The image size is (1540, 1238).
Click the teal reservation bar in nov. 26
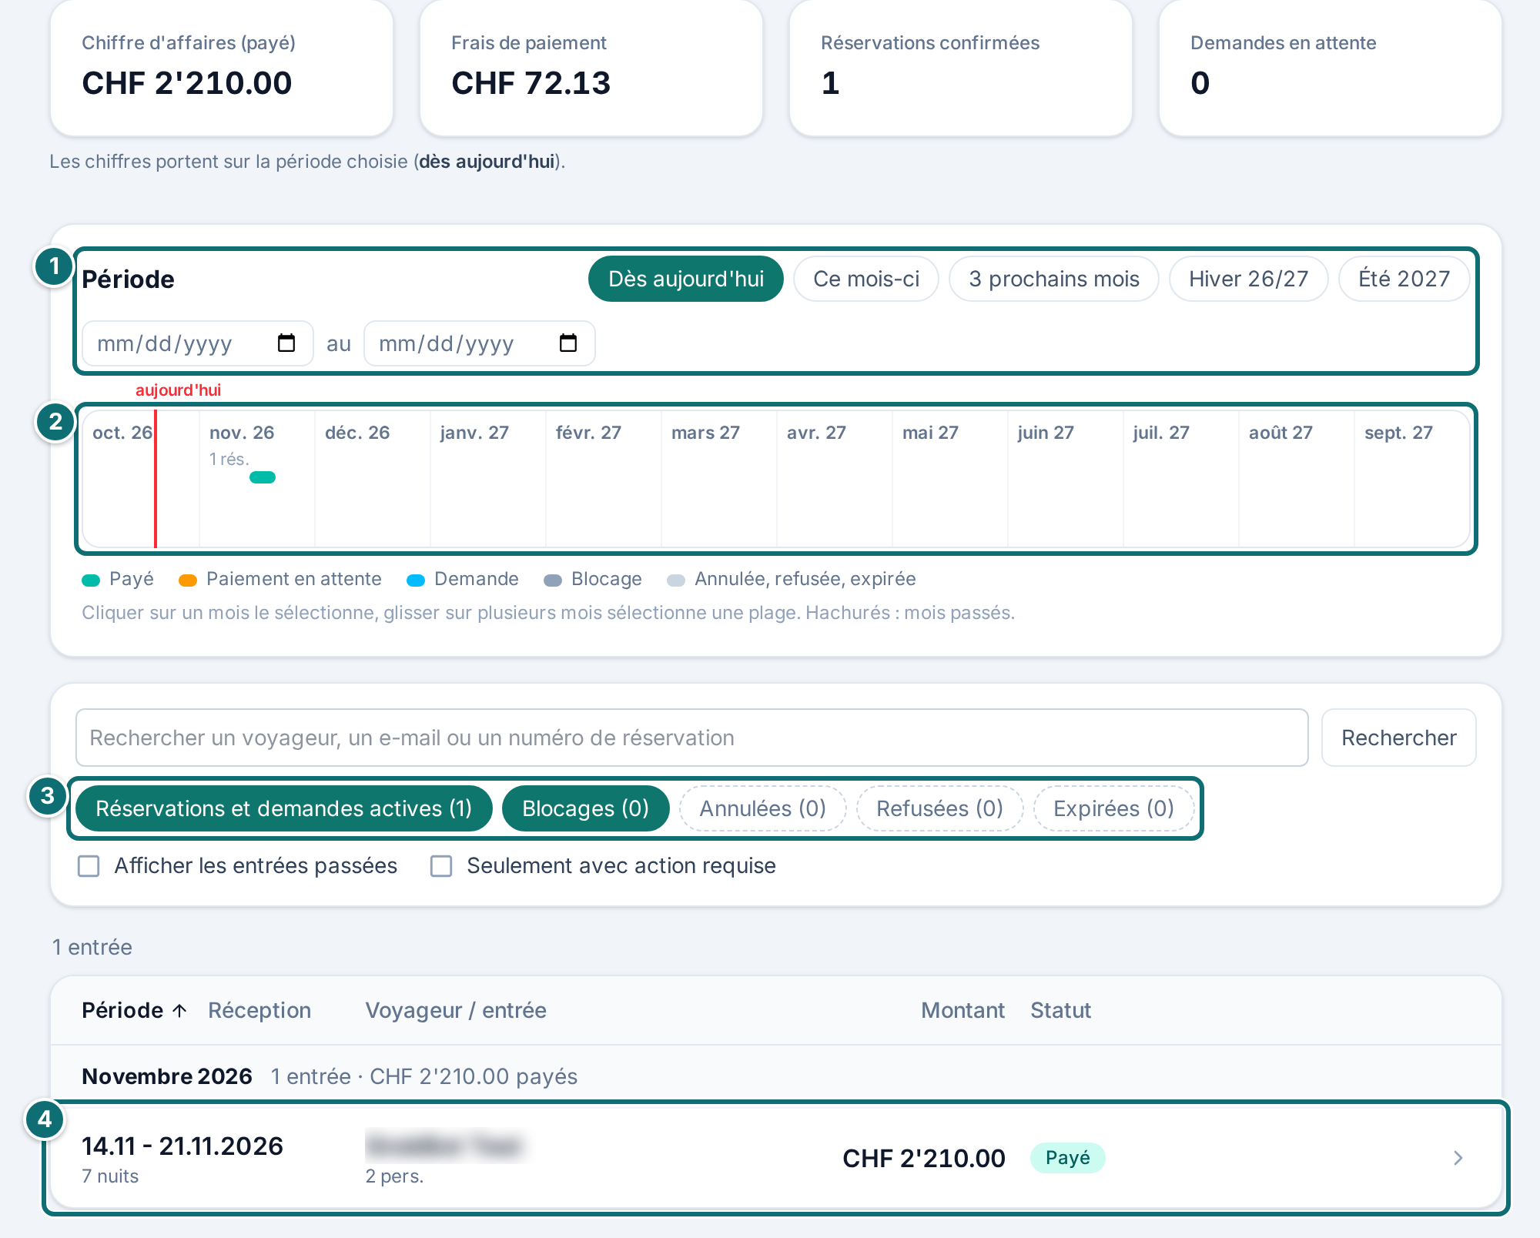pyautogui.click(x=263, y=477)
